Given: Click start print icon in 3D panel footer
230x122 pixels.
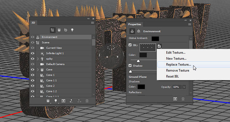Looking at the screenshot, I should [71, 101].
